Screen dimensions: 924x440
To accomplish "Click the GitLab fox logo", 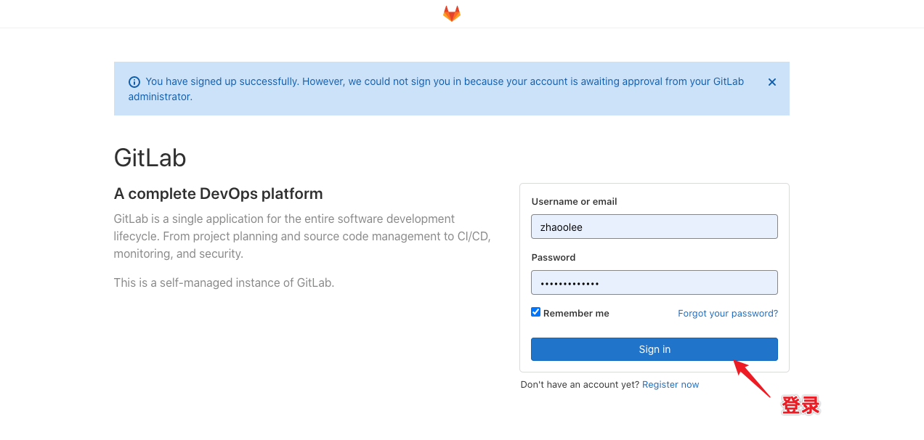I will 452,14.
